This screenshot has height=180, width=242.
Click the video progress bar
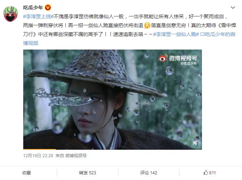tap(113, 149)
